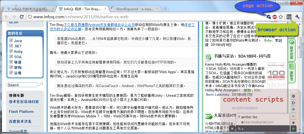This screenshot has height=134, width=304.
Task: Go forward with the browser forward arrow
Action: pyautogui.click(x=14, y=17)
